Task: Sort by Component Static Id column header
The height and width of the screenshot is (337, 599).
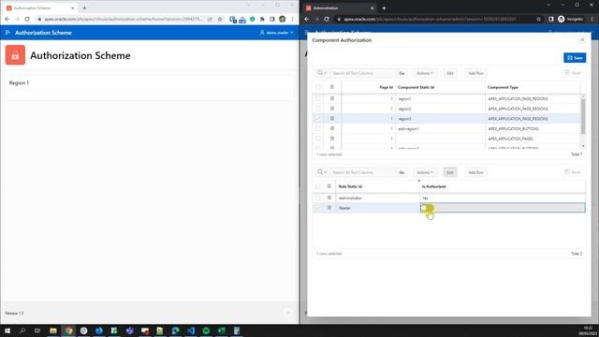Action: tap(416, 87)
